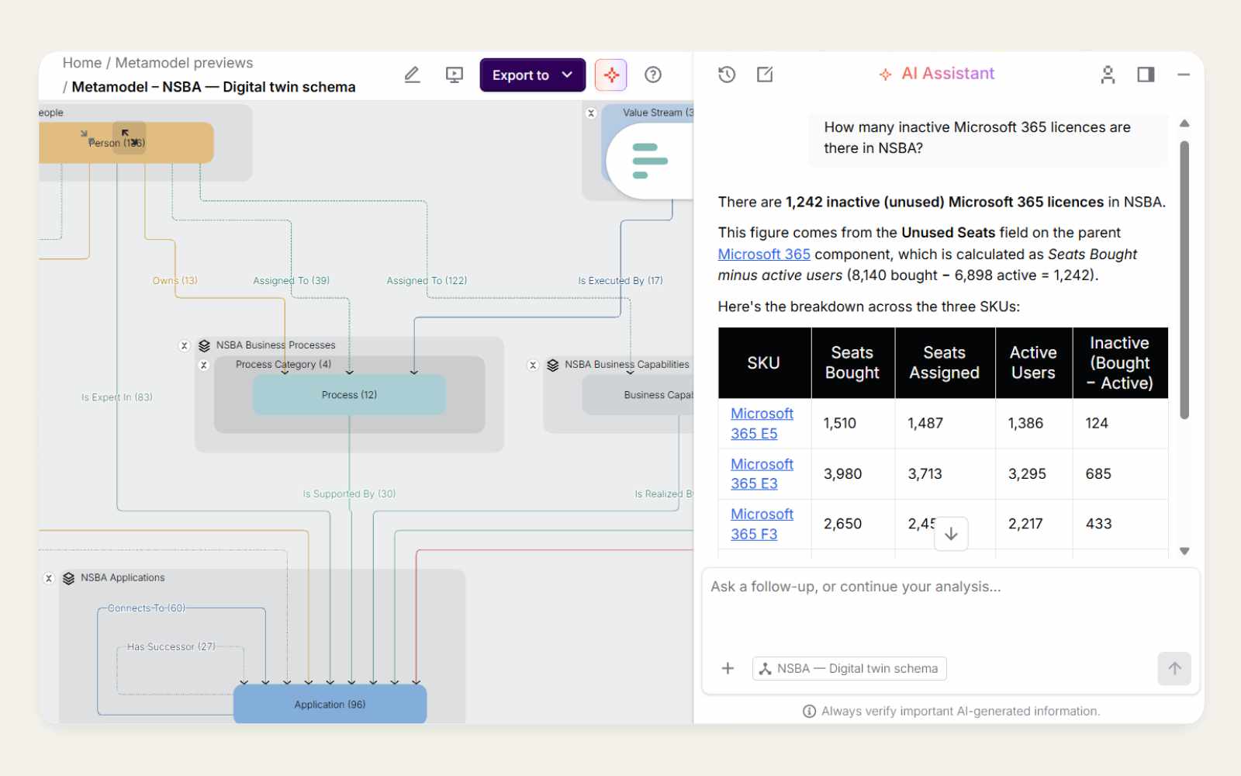Open the help question mark icon
The width and height of the screenshot is (1241, 776).
[x=653, y=74]
